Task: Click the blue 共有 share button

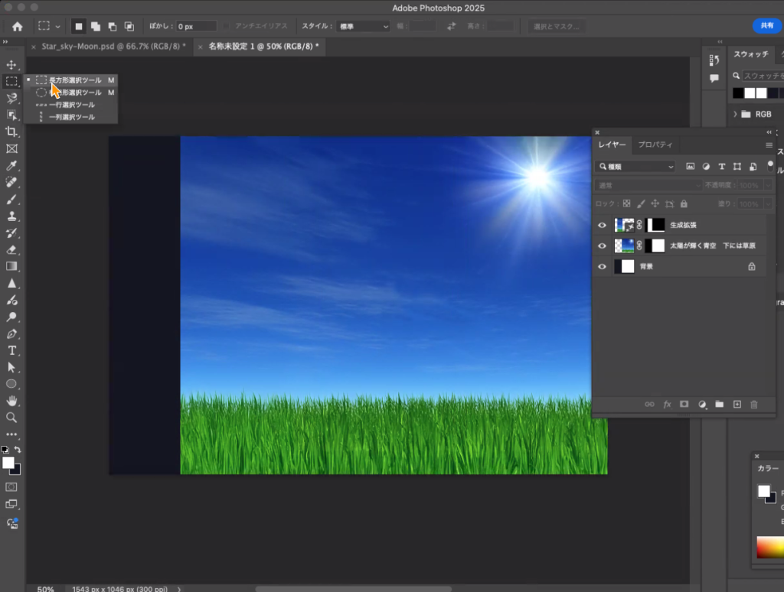Action: (x=766, y=26)
